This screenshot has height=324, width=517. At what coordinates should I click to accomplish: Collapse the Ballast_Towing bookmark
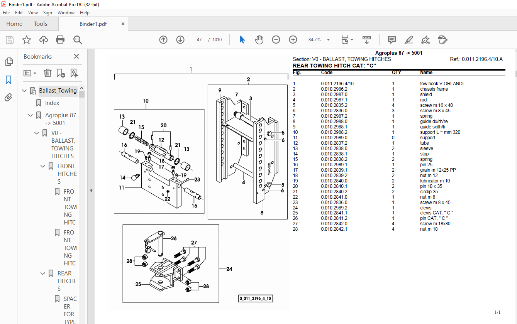(25, 91)
